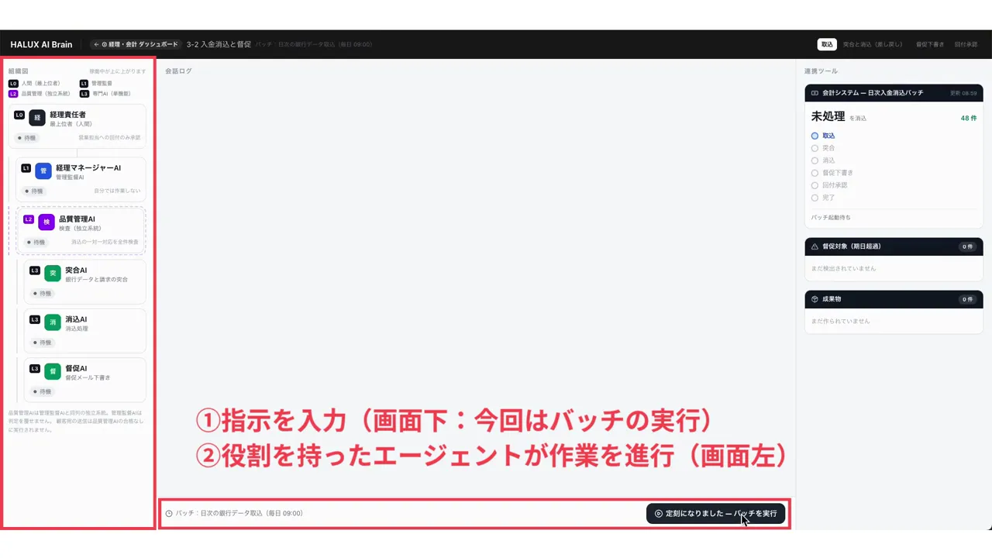Go back to 経理・会計 ダッシュボード
The width and height of the screenshot is (992, 558).
coord(136,44)
